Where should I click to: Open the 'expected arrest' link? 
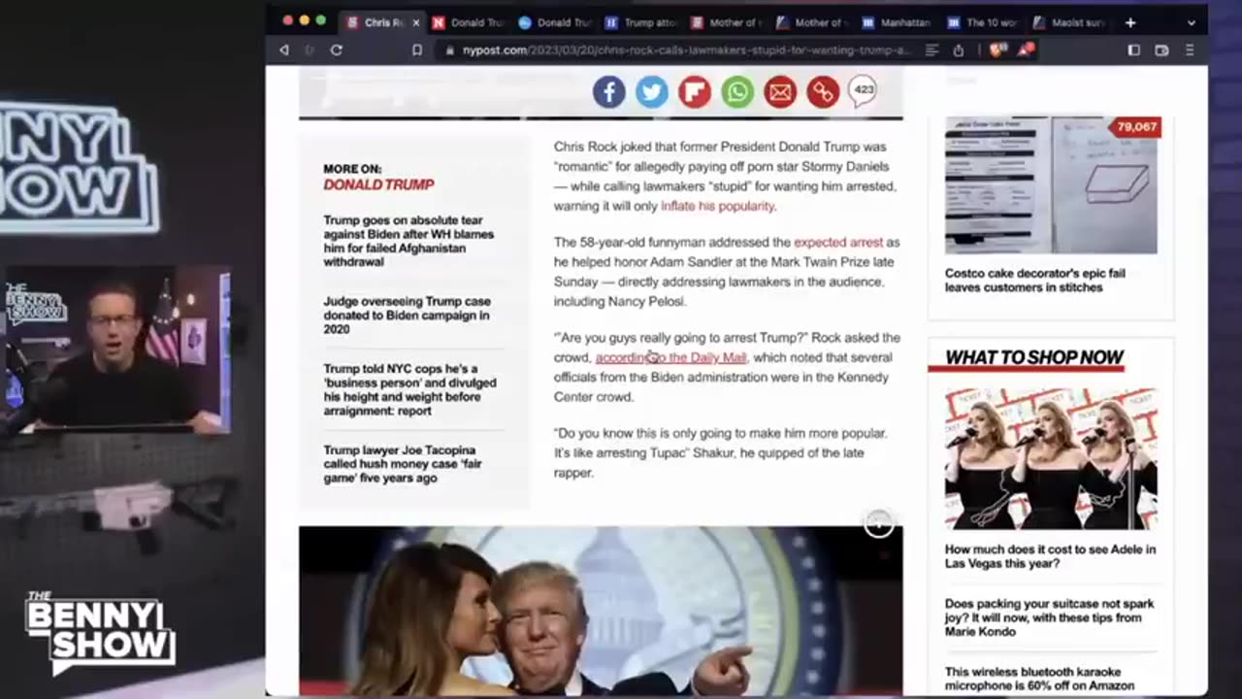(838, 243)
